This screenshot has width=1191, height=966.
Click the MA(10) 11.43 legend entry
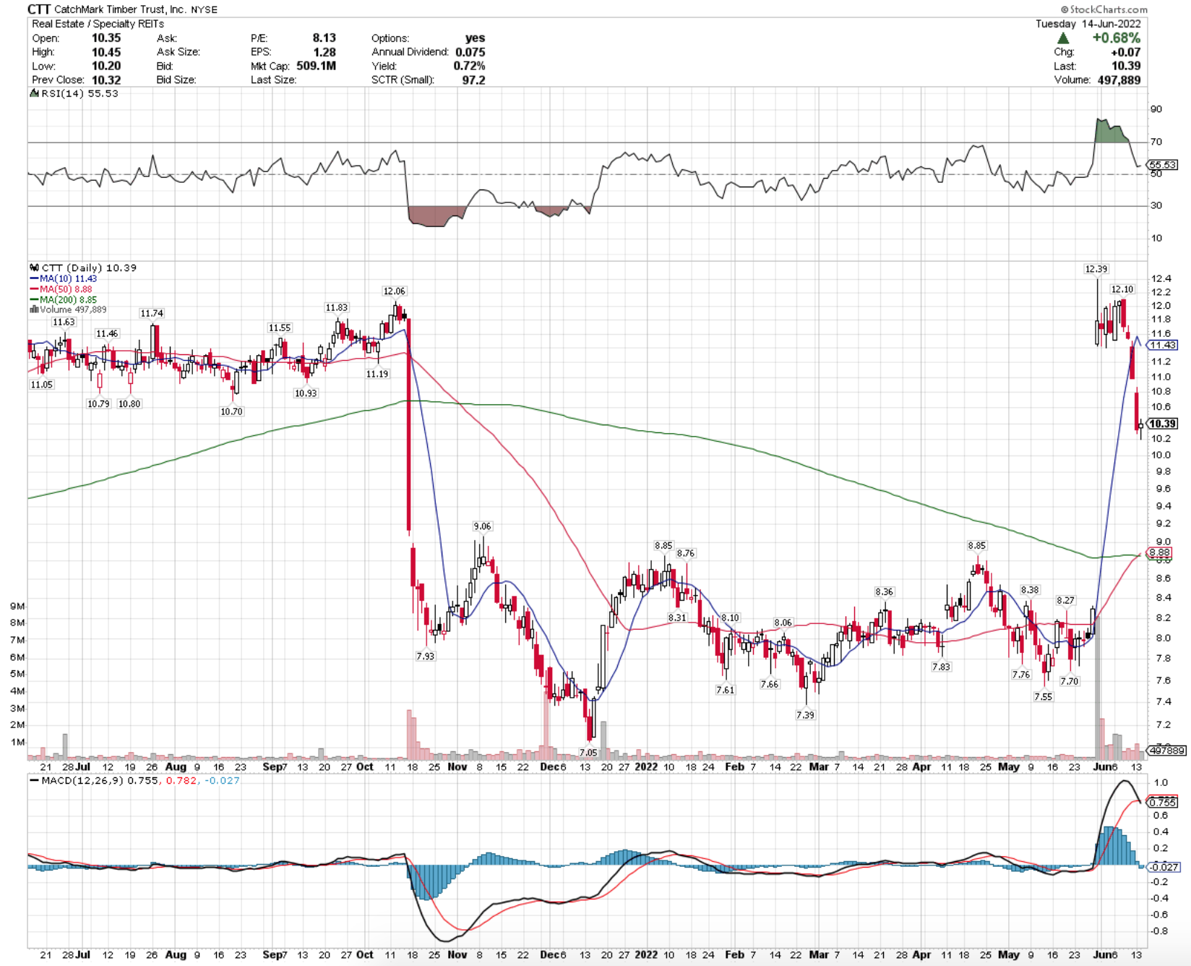(x=64, y=278)
